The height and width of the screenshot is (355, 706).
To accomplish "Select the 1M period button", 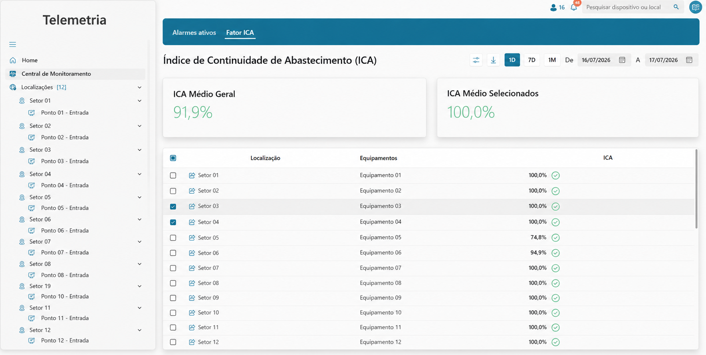I will (x=552, y=60).
